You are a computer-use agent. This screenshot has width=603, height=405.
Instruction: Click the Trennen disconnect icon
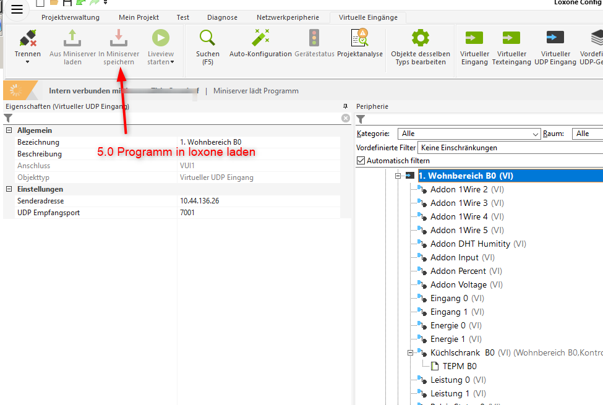(28, 38)
